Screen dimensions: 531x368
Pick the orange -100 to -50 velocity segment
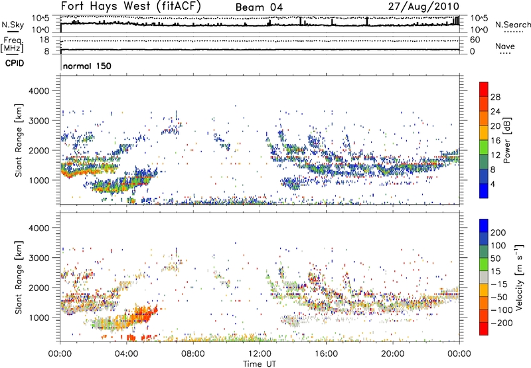[x=484, y=304]
